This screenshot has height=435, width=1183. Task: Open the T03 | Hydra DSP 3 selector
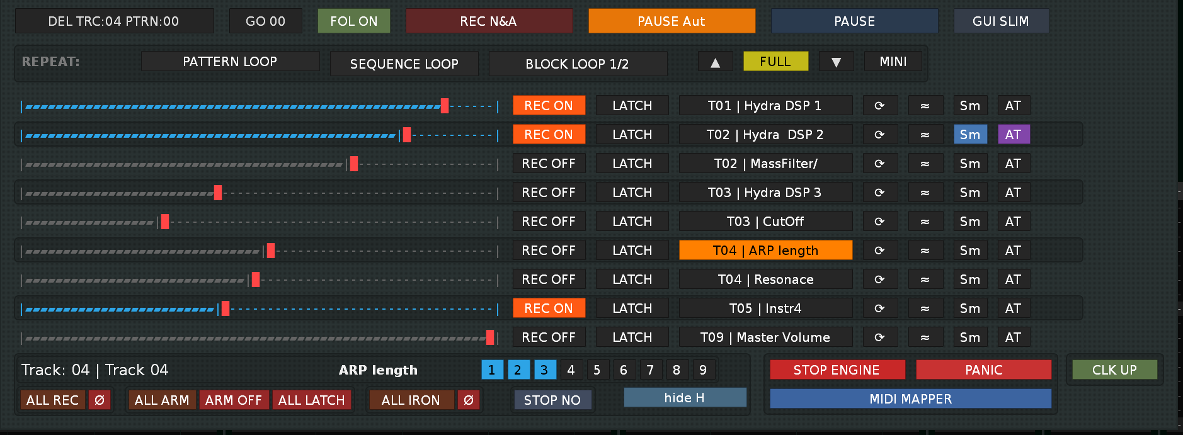(x=765, y=193)
